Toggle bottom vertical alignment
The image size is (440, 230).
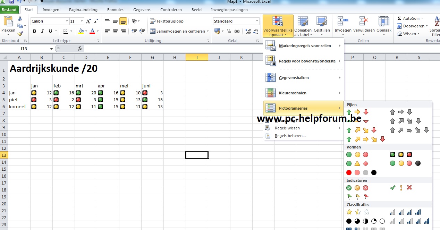pyautogui.click(x=123, y=21)
